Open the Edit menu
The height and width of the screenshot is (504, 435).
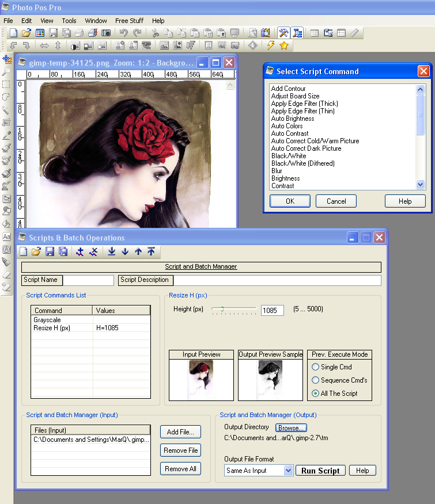[27, 21]
